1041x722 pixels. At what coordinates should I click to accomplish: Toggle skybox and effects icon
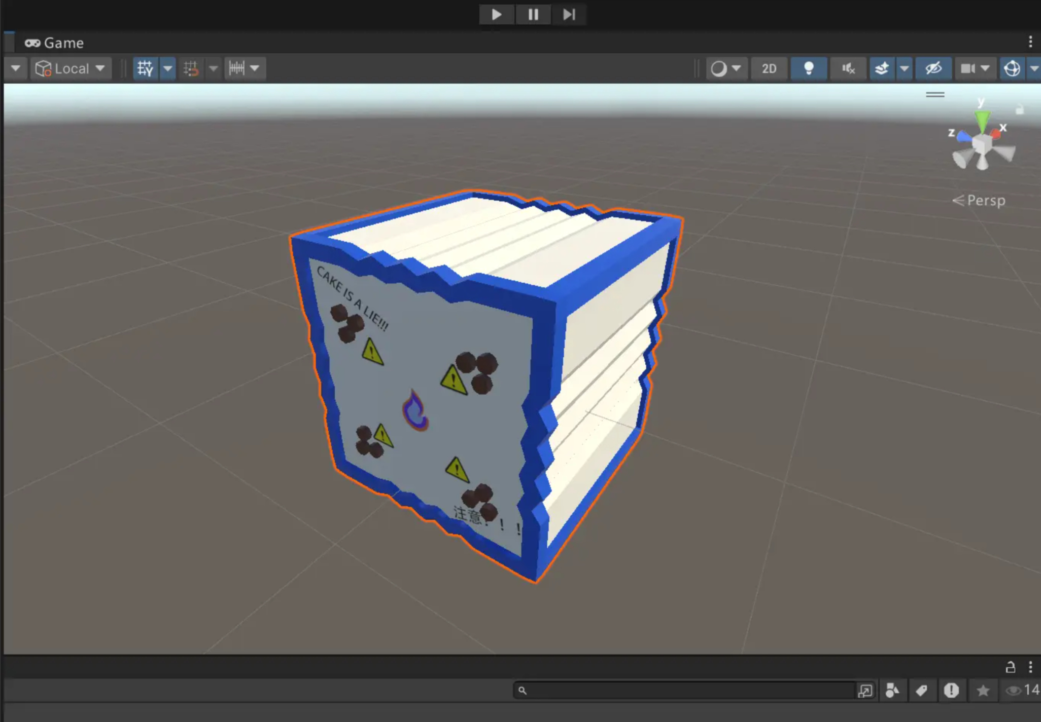pos(882,68)
